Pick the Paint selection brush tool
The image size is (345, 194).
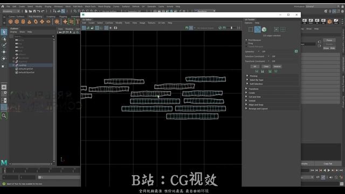pos(4,45)
